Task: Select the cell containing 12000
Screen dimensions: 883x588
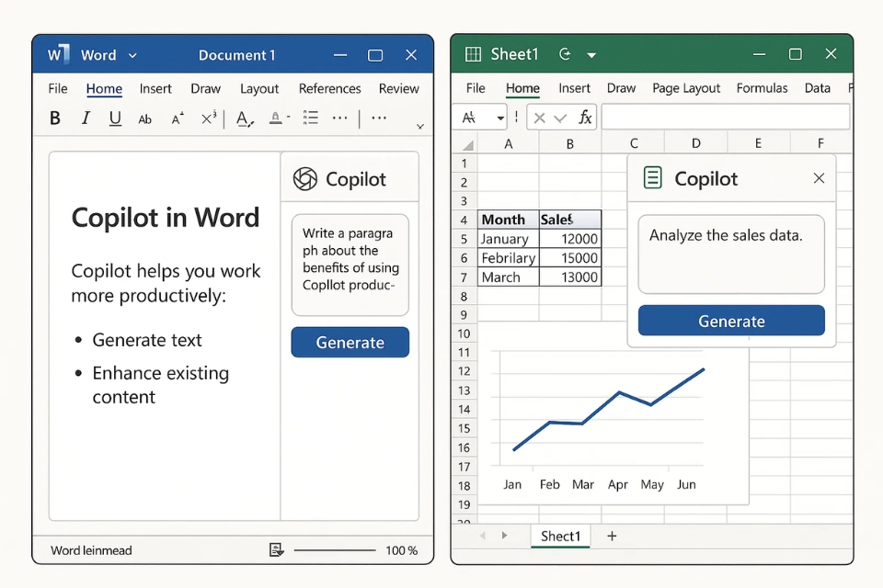Action: tap(570, 239)
